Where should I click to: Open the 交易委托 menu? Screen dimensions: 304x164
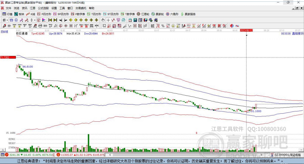click(x=81, y=8)
